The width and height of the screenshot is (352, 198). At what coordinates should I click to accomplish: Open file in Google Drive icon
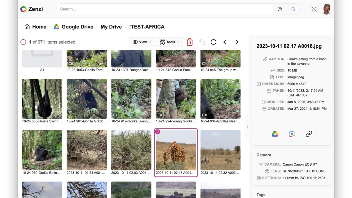(x=275, y=134)
